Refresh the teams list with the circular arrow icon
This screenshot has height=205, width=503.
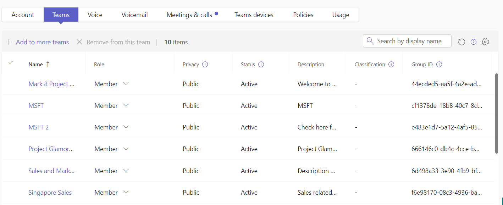tap(461, 41)
